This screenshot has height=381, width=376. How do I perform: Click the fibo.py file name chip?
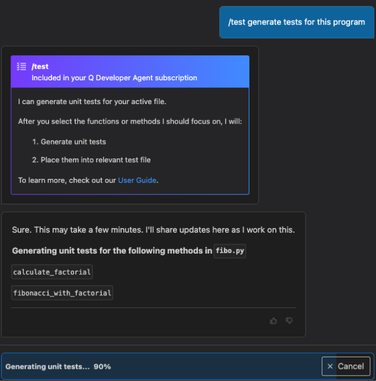[229, 251]
